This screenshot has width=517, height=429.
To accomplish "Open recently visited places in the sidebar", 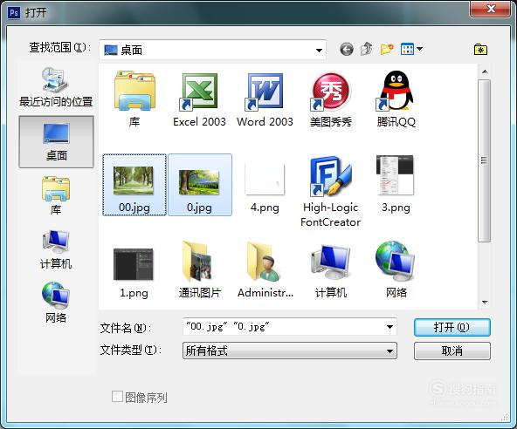I will point(56,87).
